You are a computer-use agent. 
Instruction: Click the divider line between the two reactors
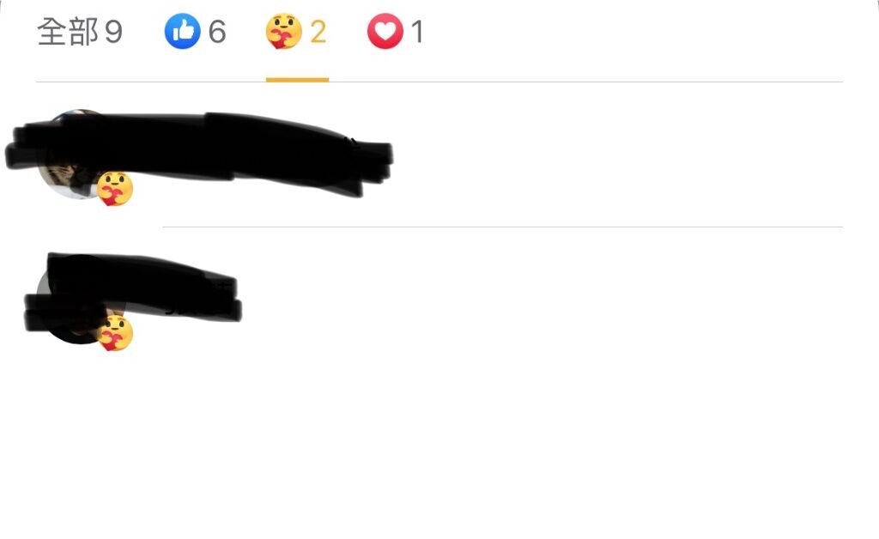click(502, 227)
